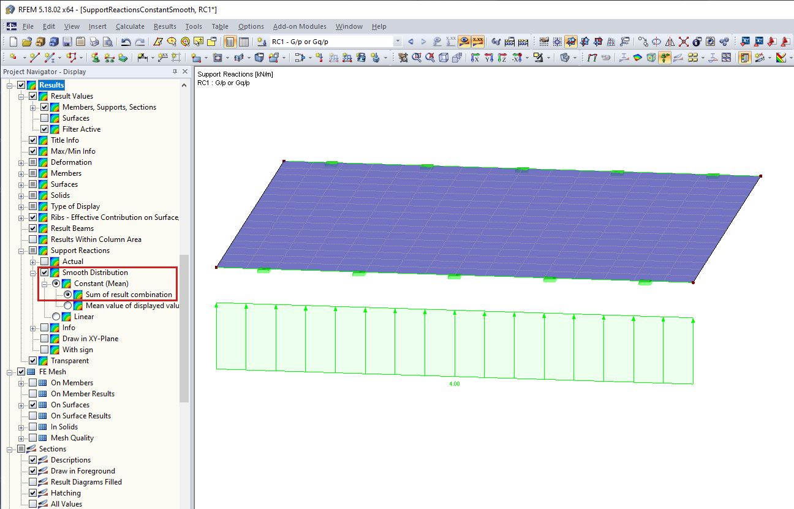
Task: Select the Result Beams tree item
Action: (x=72, y=228)
